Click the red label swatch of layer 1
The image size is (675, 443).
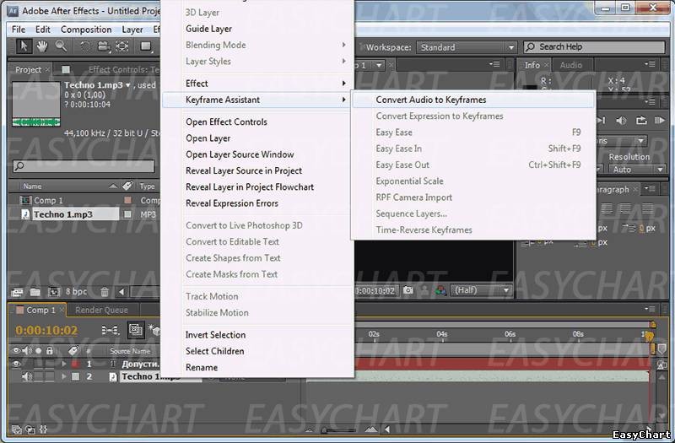tap(75, 364)
